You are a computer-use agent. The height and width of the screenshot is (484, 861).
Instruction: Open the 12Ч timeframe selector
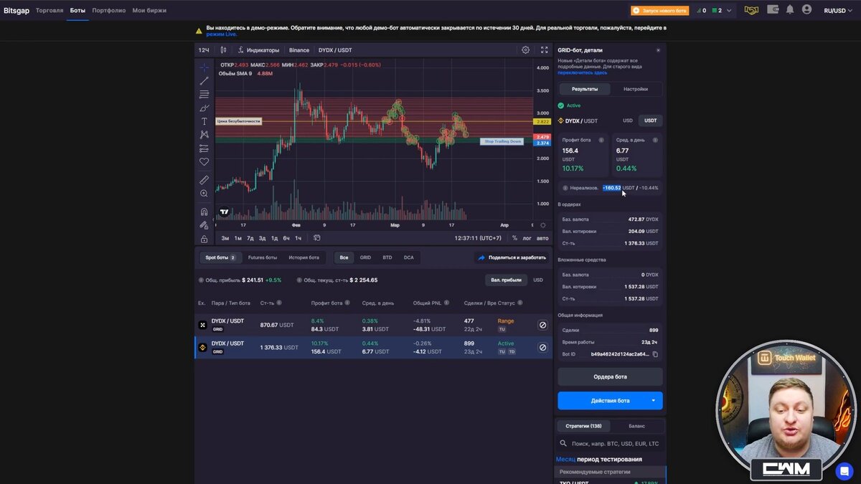point(204,50)
